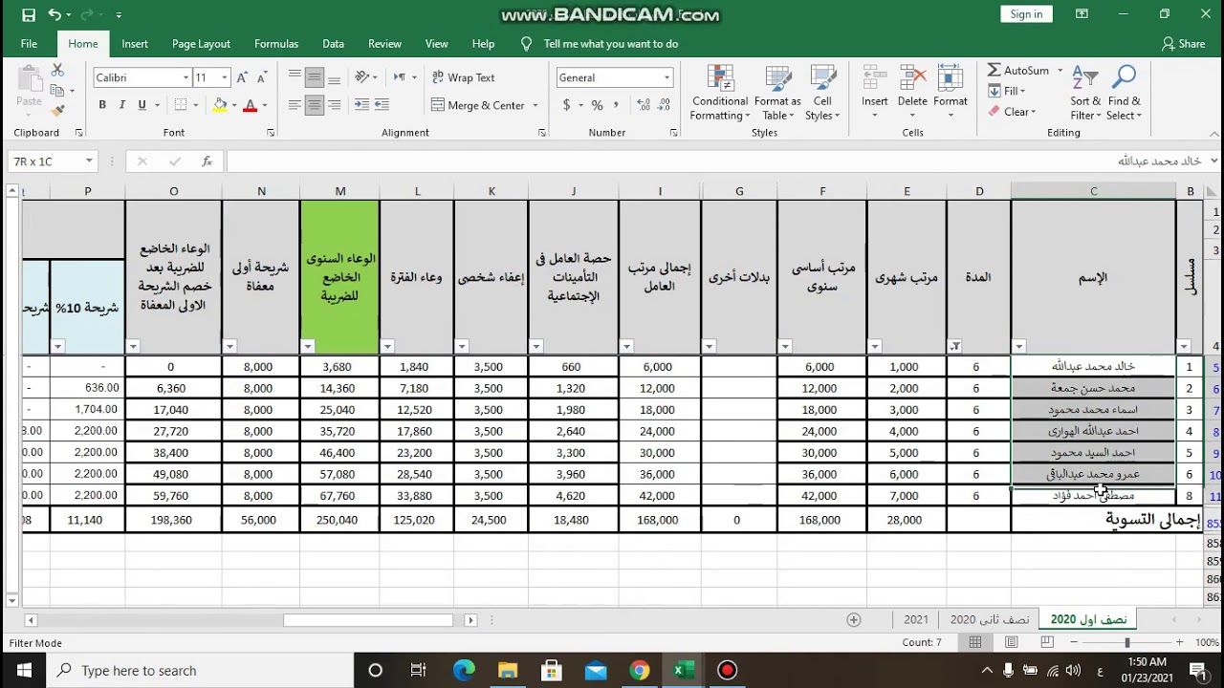Adjust the zoom slider in status bar
This screenshot has width=1224, height=688.
pos(1126,642)
